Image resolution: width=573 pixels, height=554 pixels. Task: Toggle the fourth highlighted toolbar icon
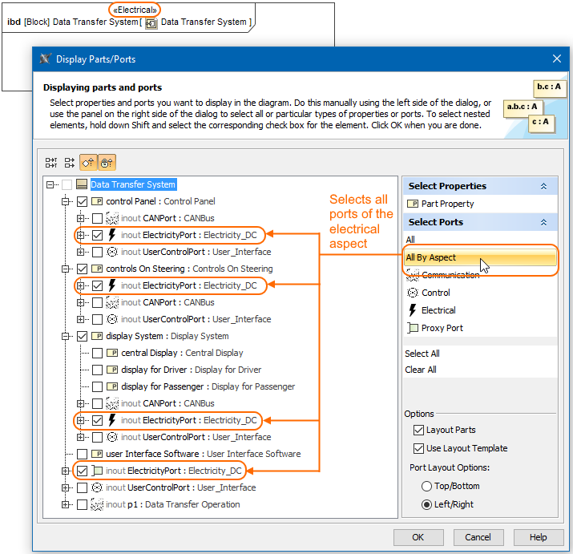click(x=107, y=162)
